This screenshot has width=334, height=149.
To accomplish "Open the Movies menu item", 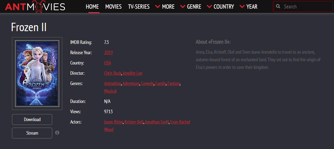I will (113, 7).
